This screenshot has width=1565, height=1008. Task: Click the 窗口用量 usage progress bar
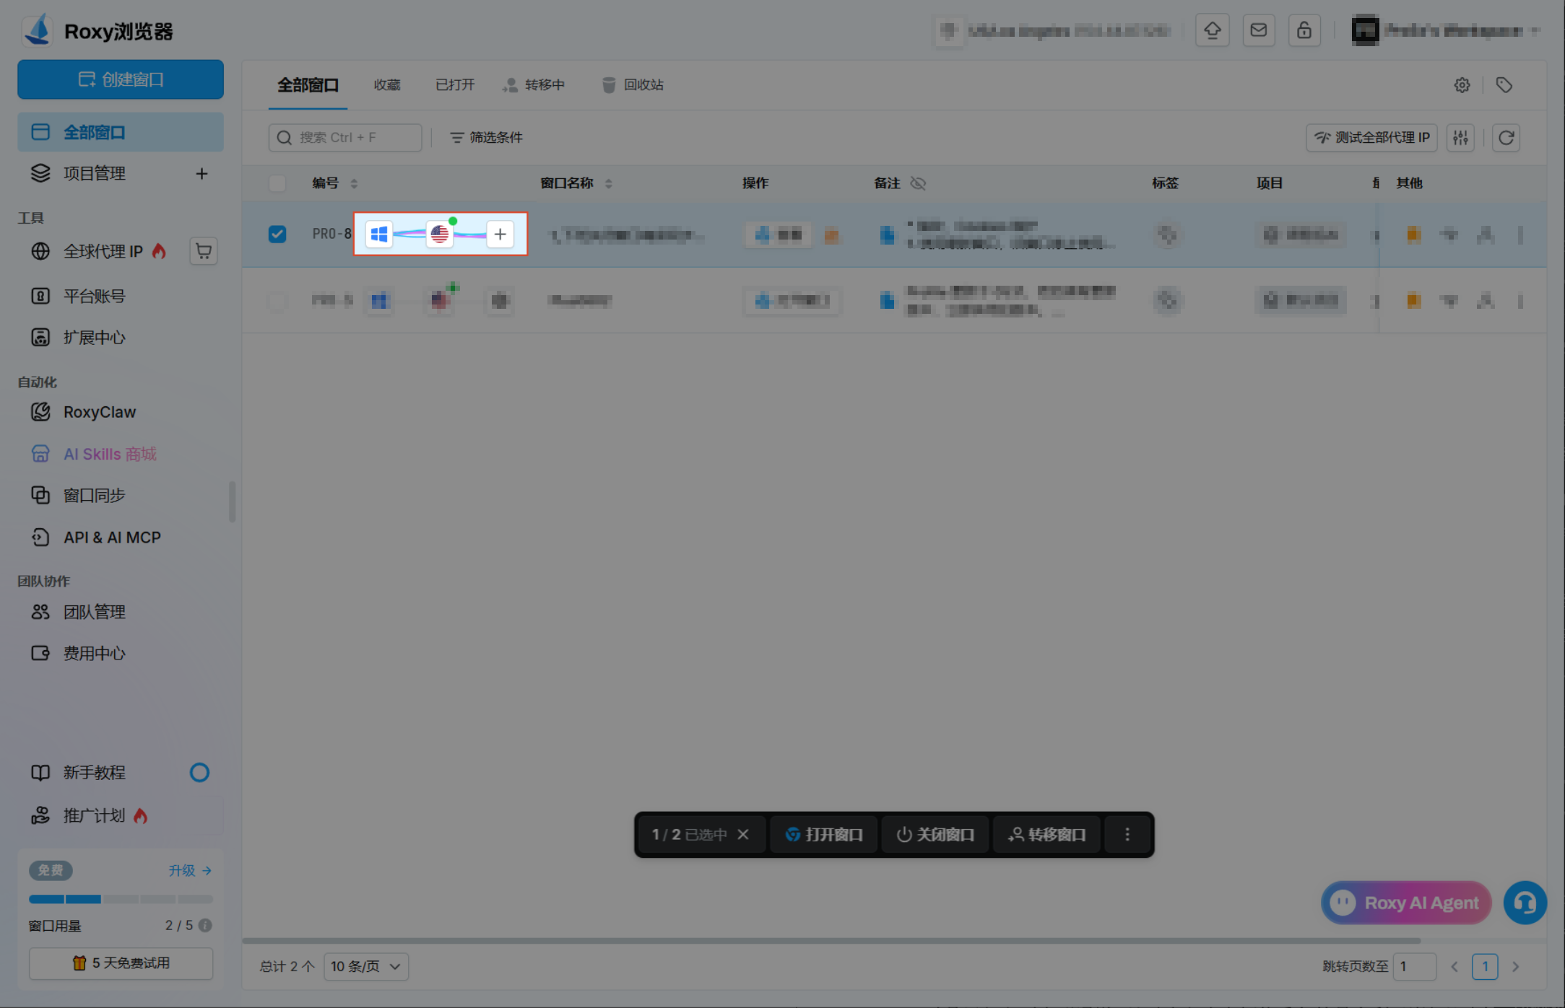pos(121,899)
